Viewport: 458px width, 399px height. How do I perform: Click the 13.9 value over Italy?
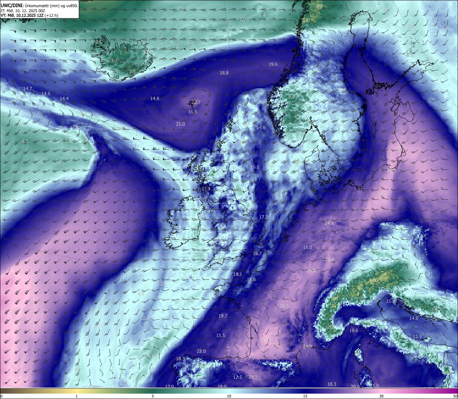click(x=417, y=337)
